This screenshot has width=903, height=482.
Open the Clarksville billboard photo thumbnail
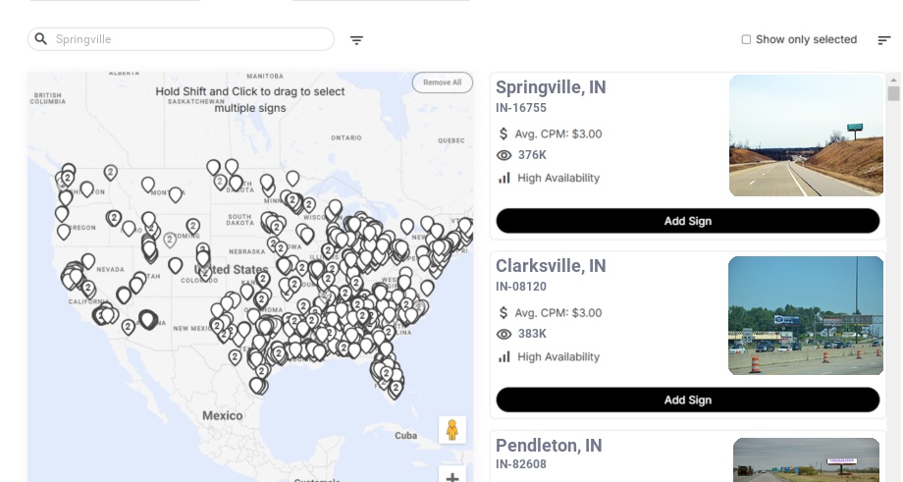pyautogui.click(x=806, y=315)
